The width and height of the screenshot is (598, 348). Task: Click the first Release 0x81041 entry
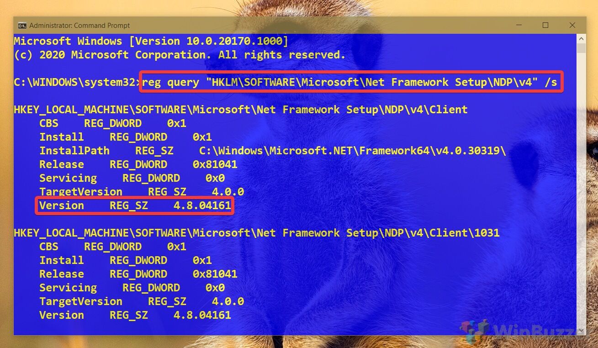pos(138,164)
